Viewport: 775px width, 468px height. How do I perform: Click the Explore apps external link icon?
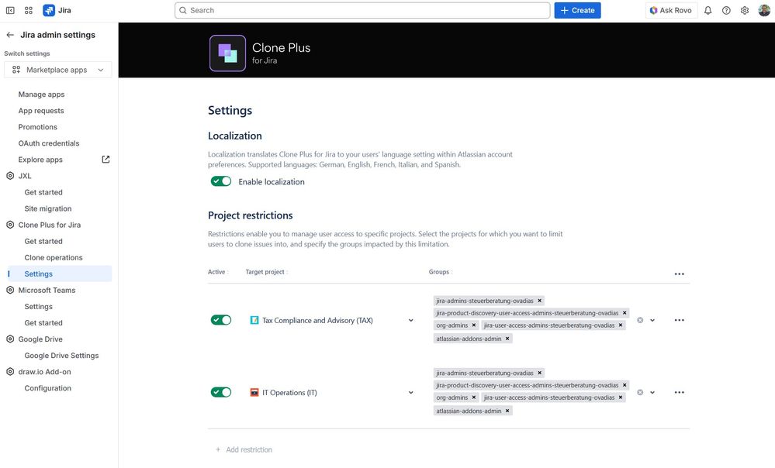106,160
